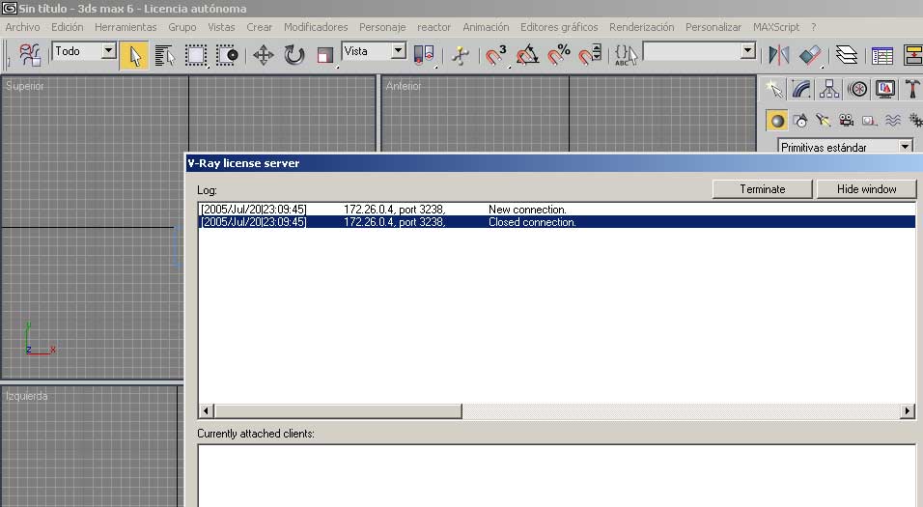Open the Crear menu
This screenshot has height=507, width=923.
point(259,27)
